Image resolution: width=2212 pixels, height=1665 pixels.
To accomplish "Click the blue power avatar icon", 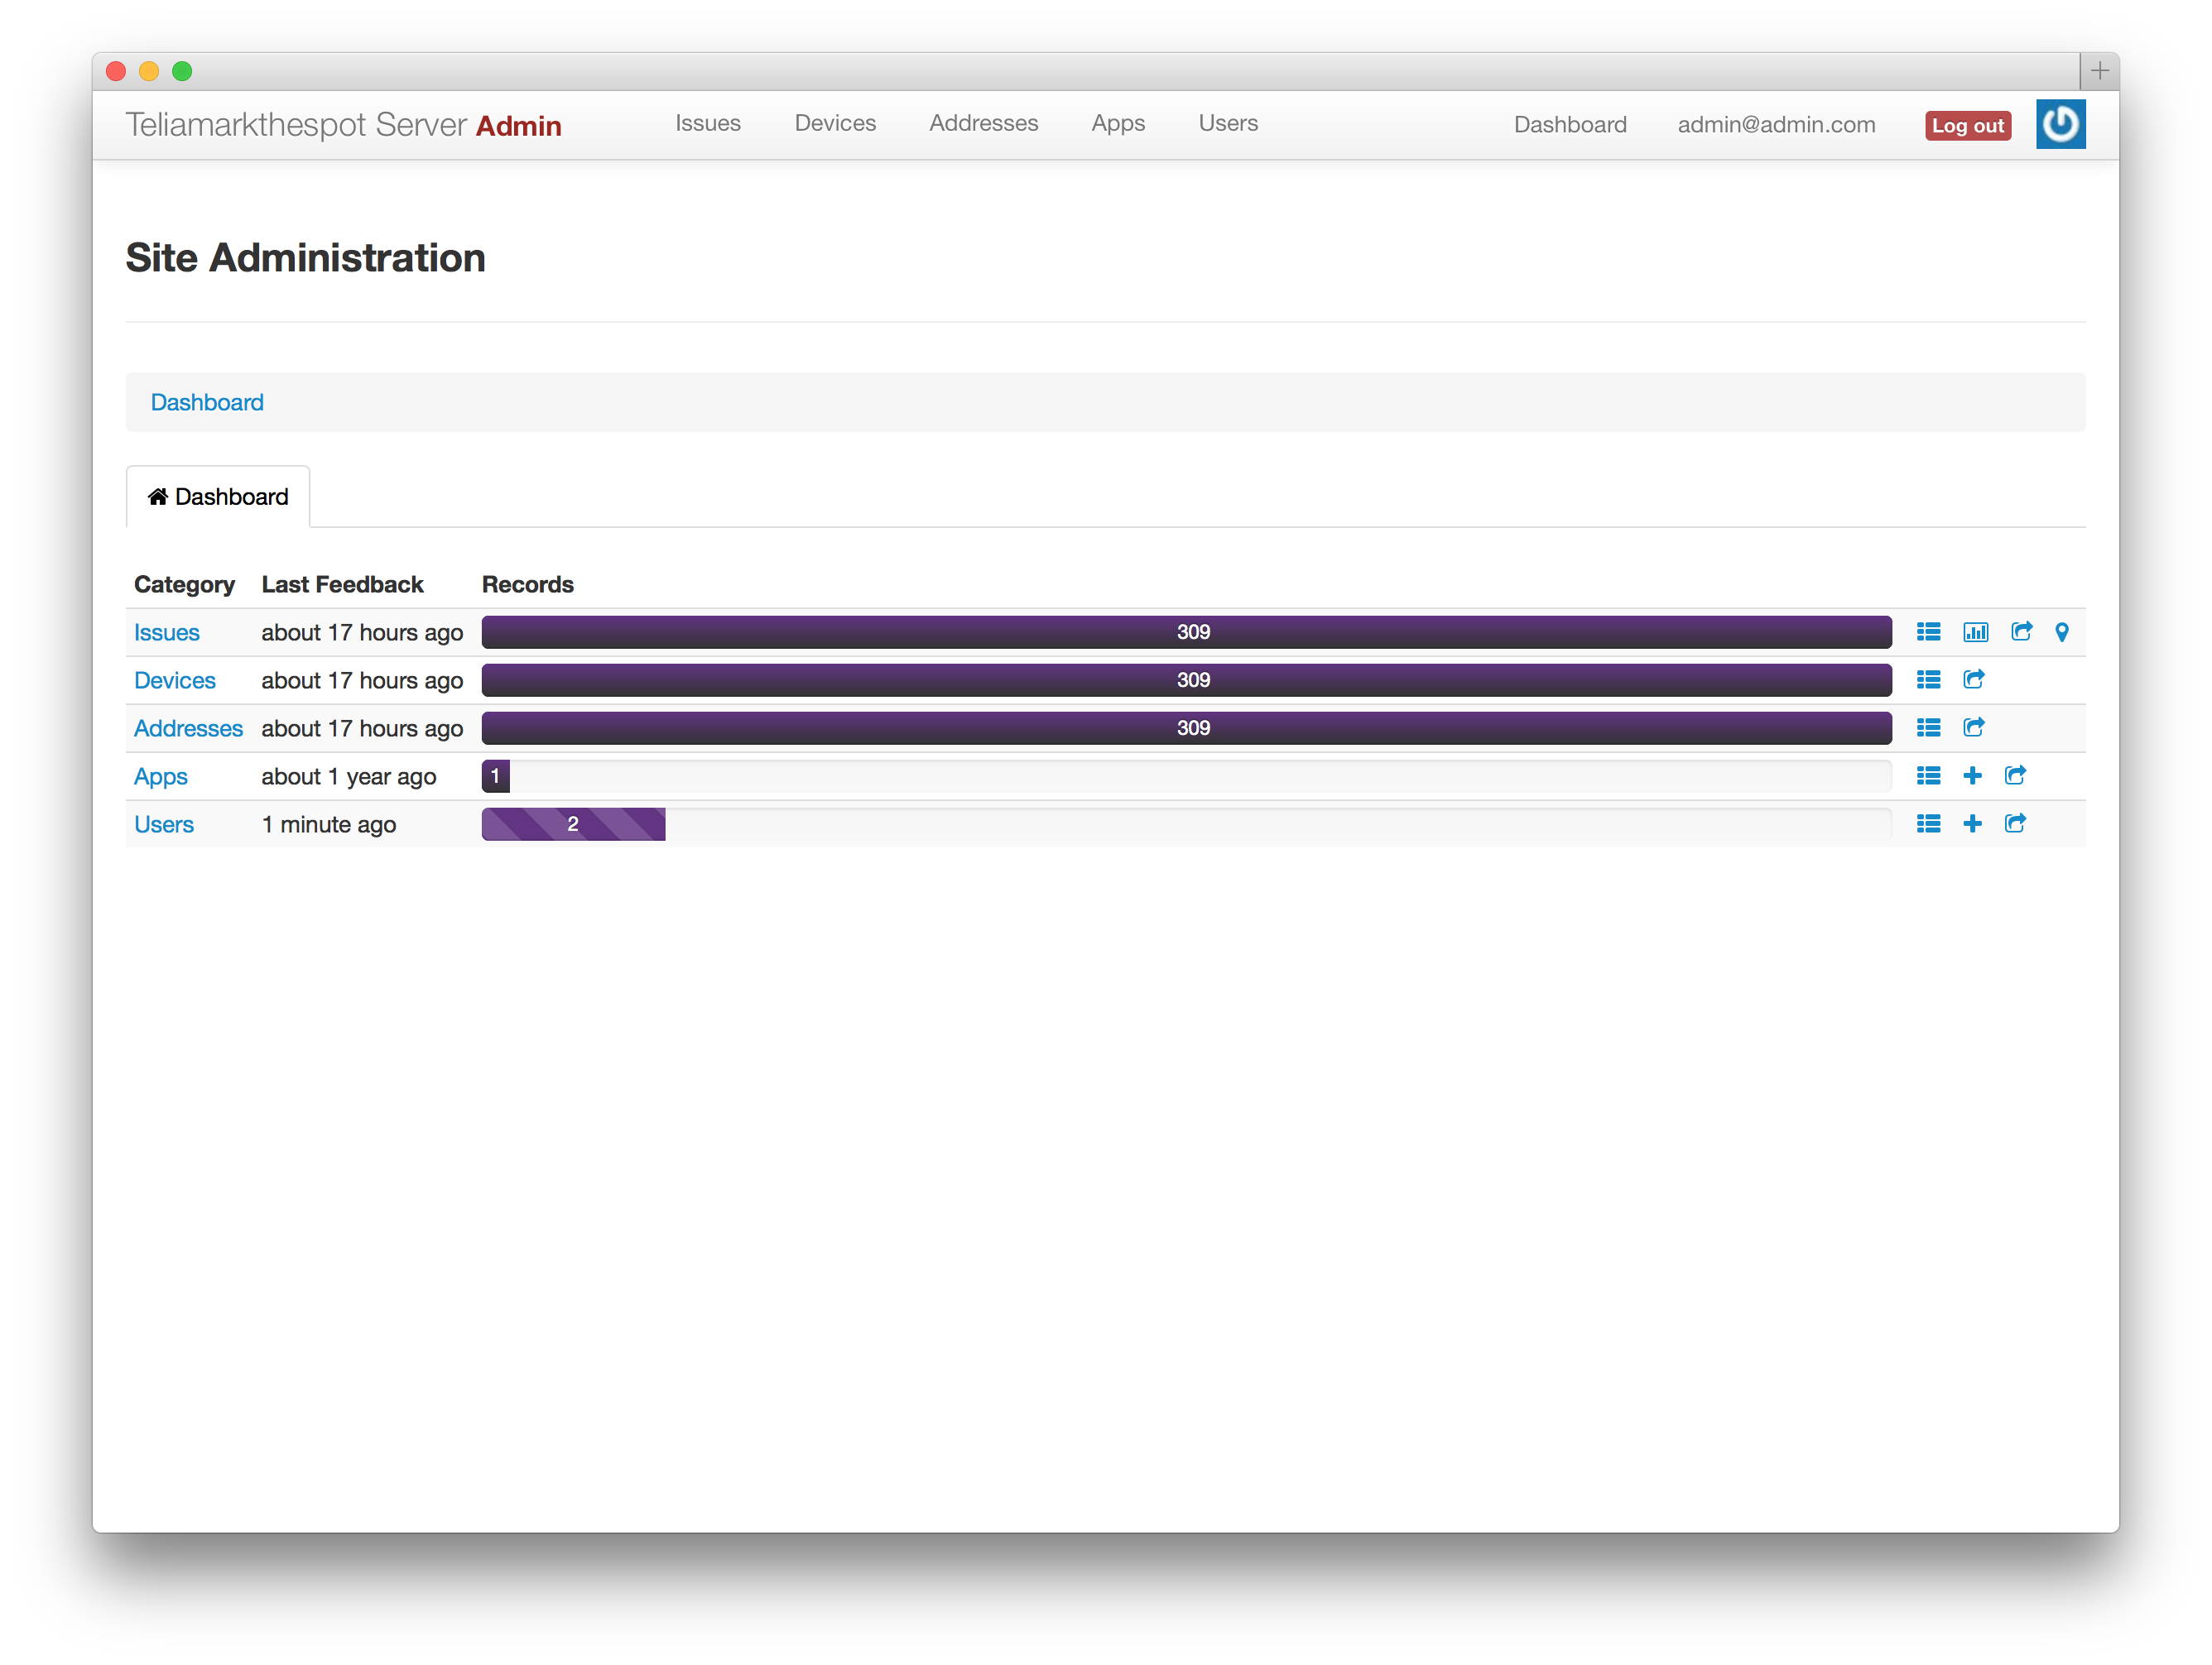I will [2060, 124].
